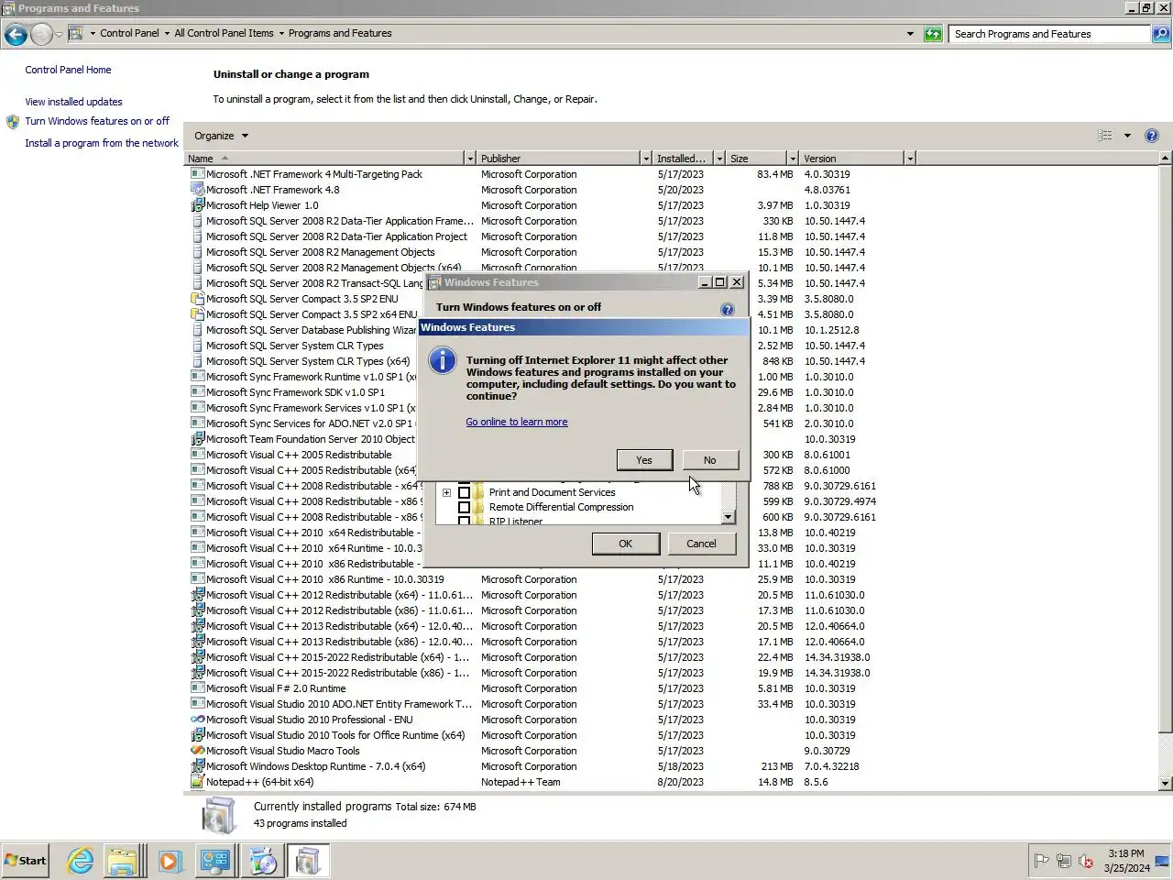The width and height of the screenshot is (1173, 880).
Task: Open the Start menu
Action: pyautogui.click(x=25, y=861)
